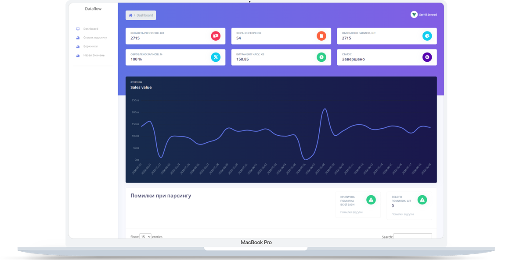Screen dimensions: 516x260
Task: Click Помилки відсутні under Критична помилка всієї бази
Action: pyautogui.click(x=351, y=212)
